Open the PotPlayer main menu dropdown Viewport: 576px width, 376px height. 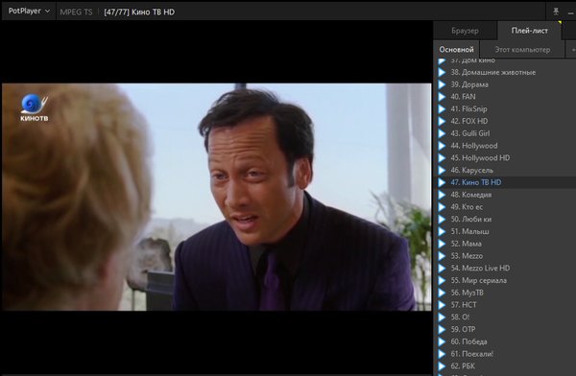tap(29, 11)
